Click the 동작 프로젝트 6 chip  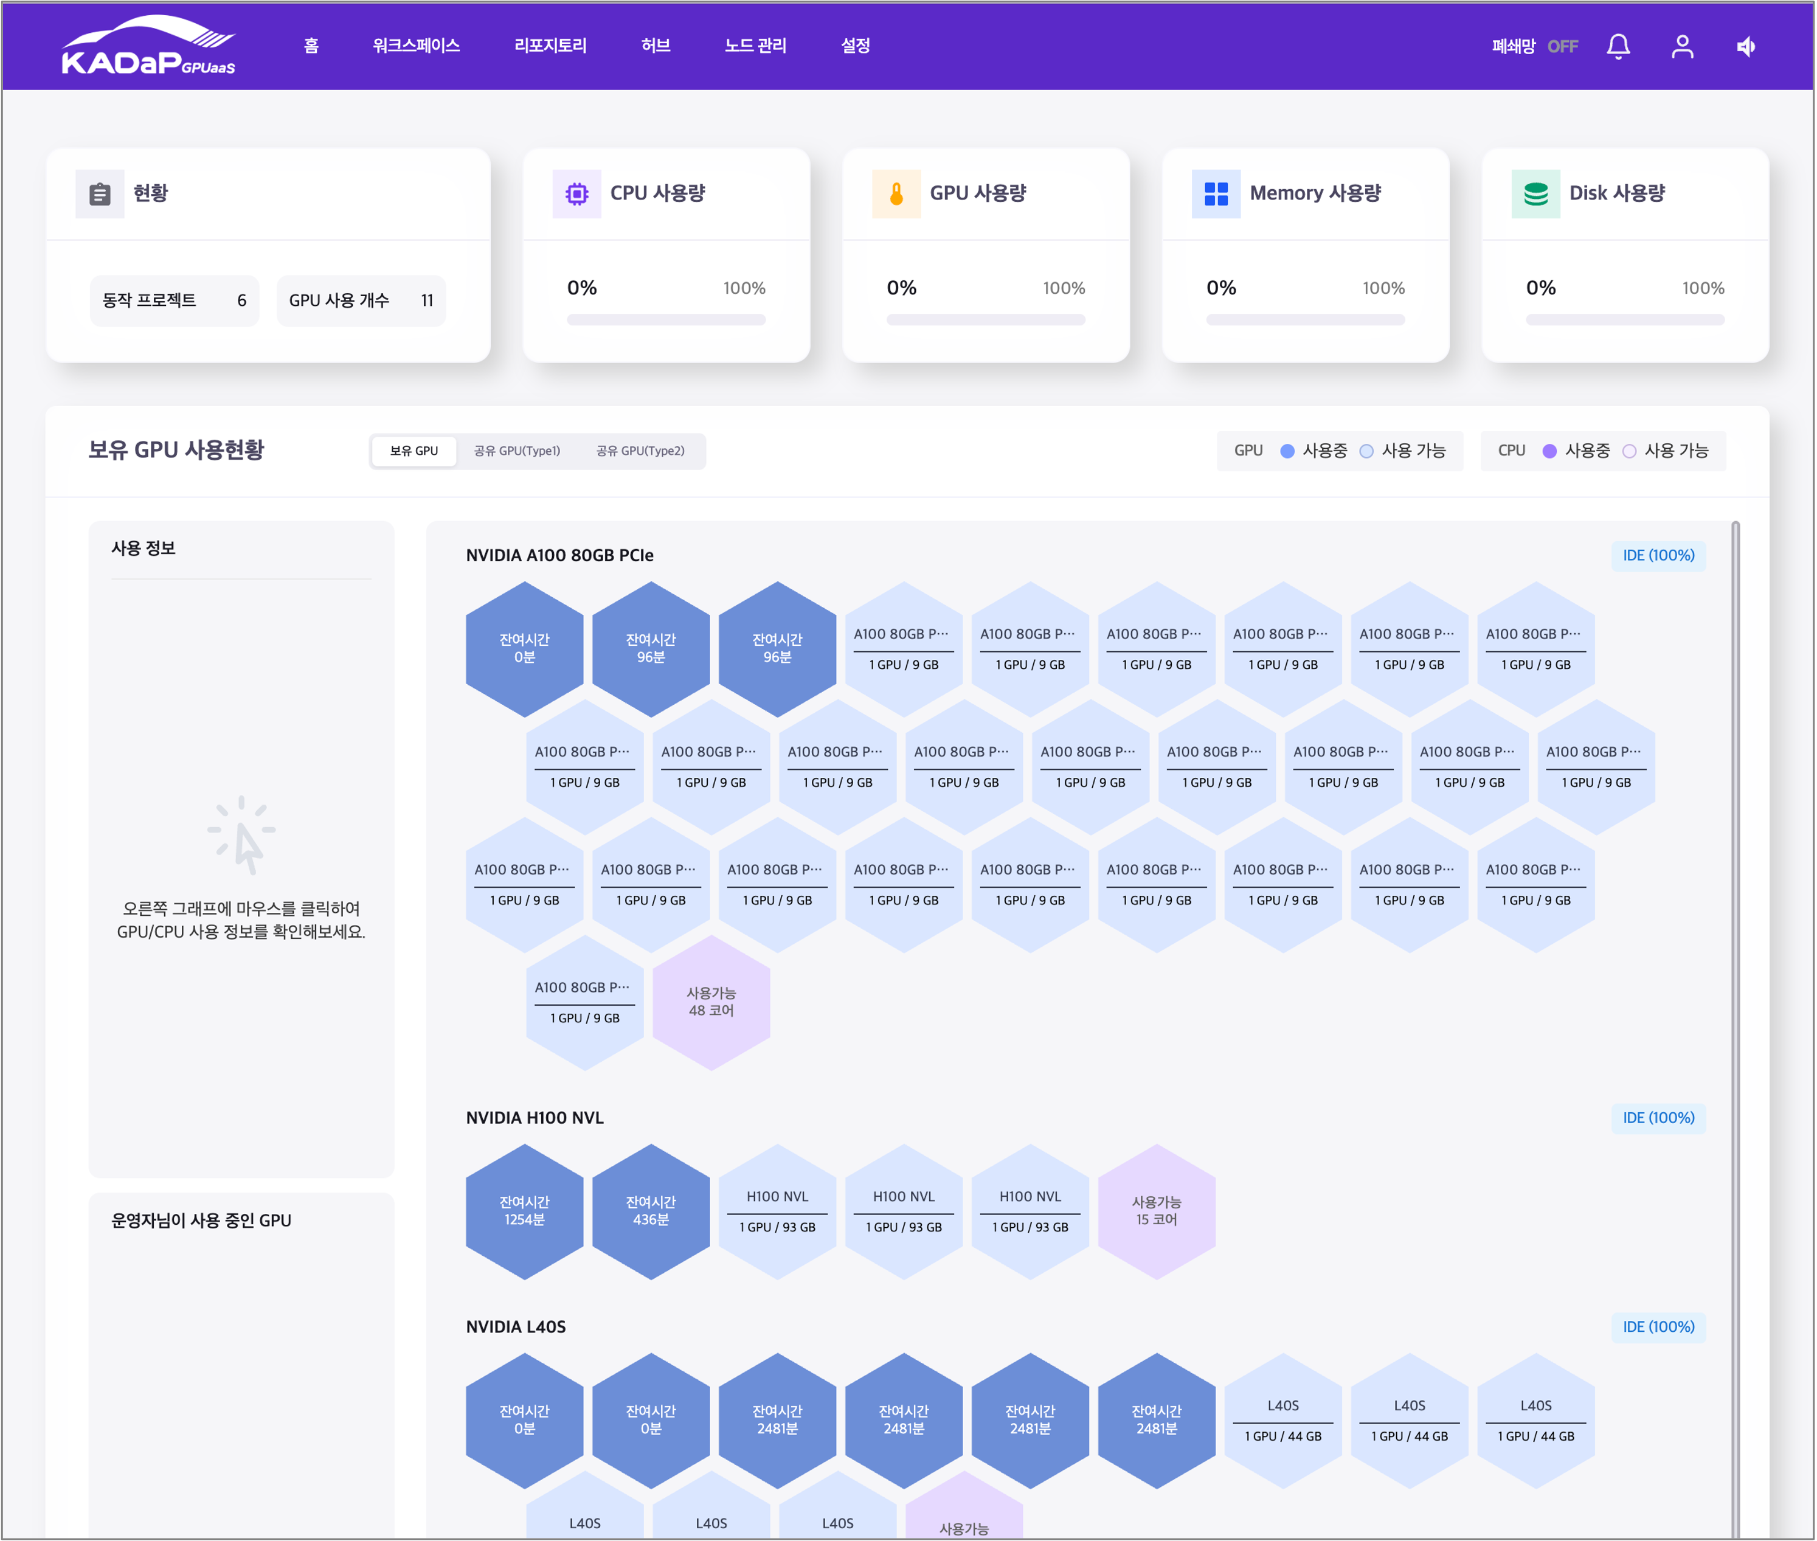point(175,300)
